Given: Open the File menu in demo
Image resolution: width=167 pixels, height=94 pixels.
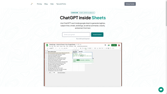Looking at the screenshot, I should [50, 46].
